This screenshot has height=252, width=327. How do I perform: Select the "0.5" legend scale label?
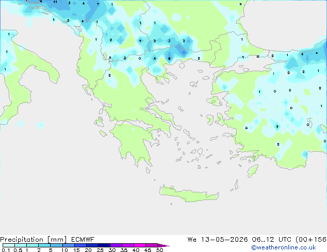pyautogui.click(x=18, y=250)
